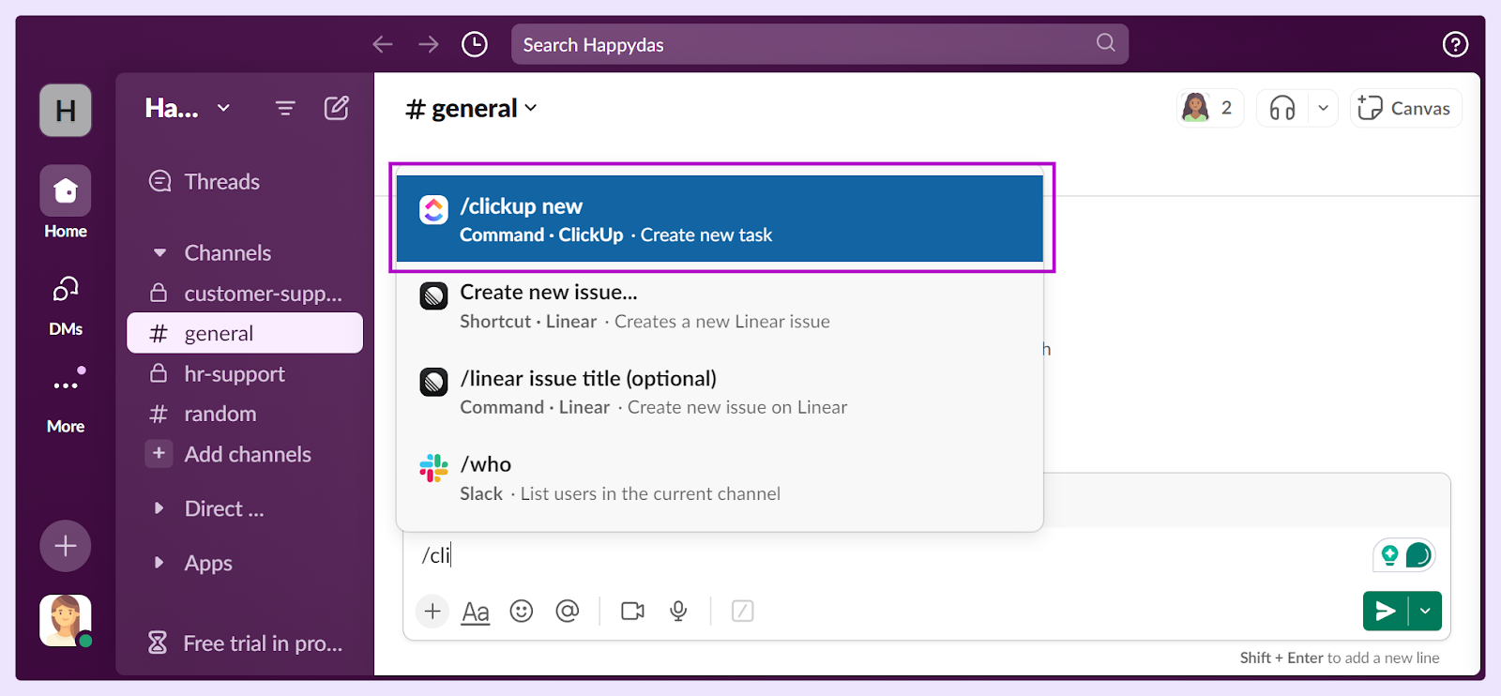This screenshot has height=696, width=1501.
Task: Go forward with the right arrow
Action: pyautogui.click(x=429, y=44)
